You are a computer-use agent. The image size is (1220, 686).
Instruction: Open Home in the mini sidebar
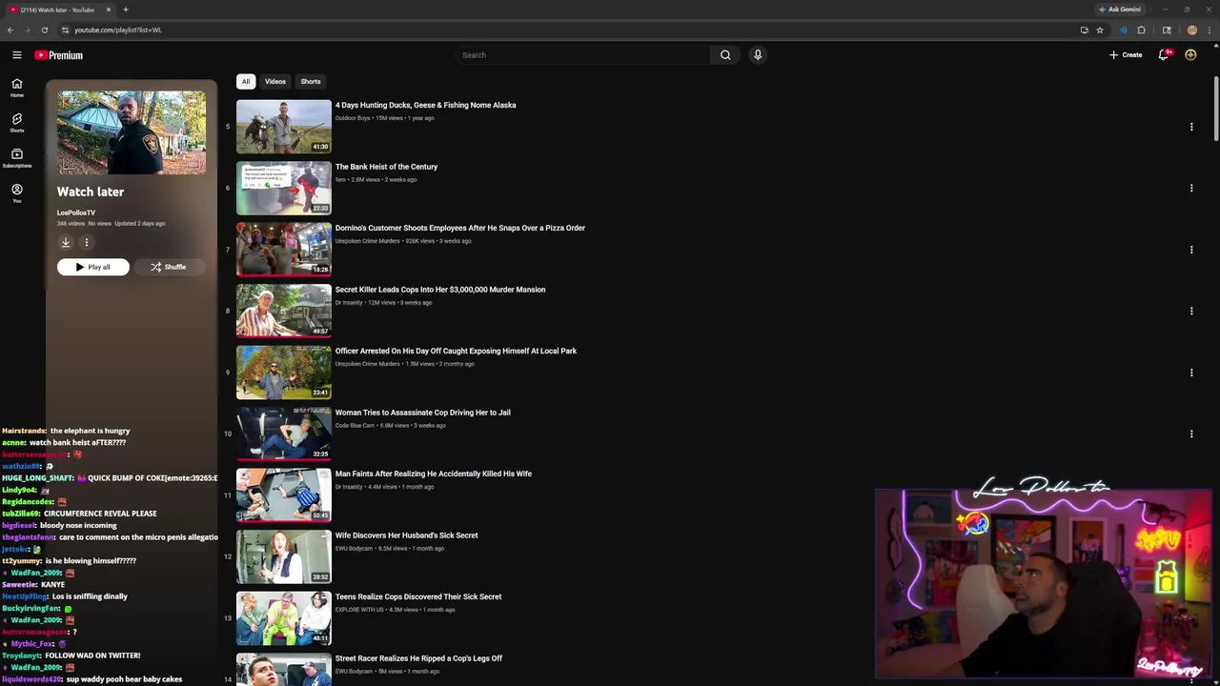(x=16, y=88)
